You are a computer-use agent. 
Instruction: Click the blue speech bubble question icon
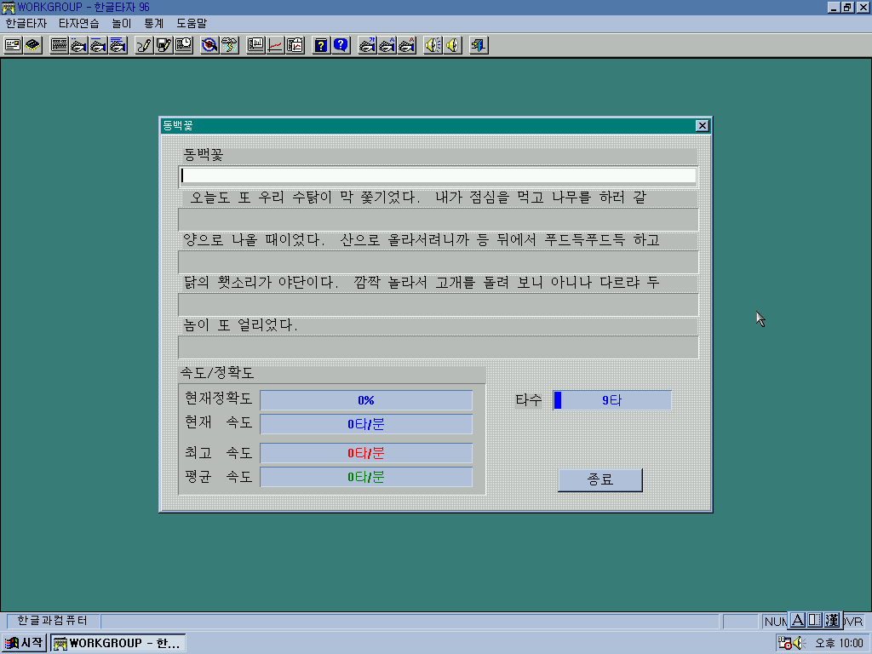click(341, 45)
